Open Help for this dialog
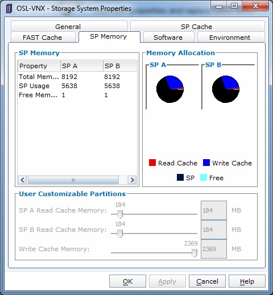The height and width of the screenshot is (295, 273). click(x=247, y=281)
